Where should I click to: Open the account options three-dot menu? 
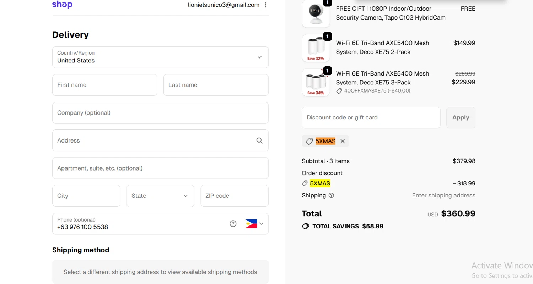coord(266,5)
